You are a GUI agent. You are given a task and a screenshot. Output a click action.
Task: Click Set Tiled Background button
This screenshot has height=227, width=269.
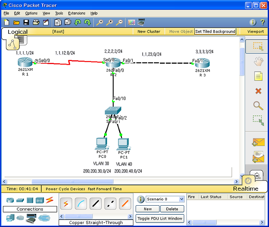click(x=215, y=31)
